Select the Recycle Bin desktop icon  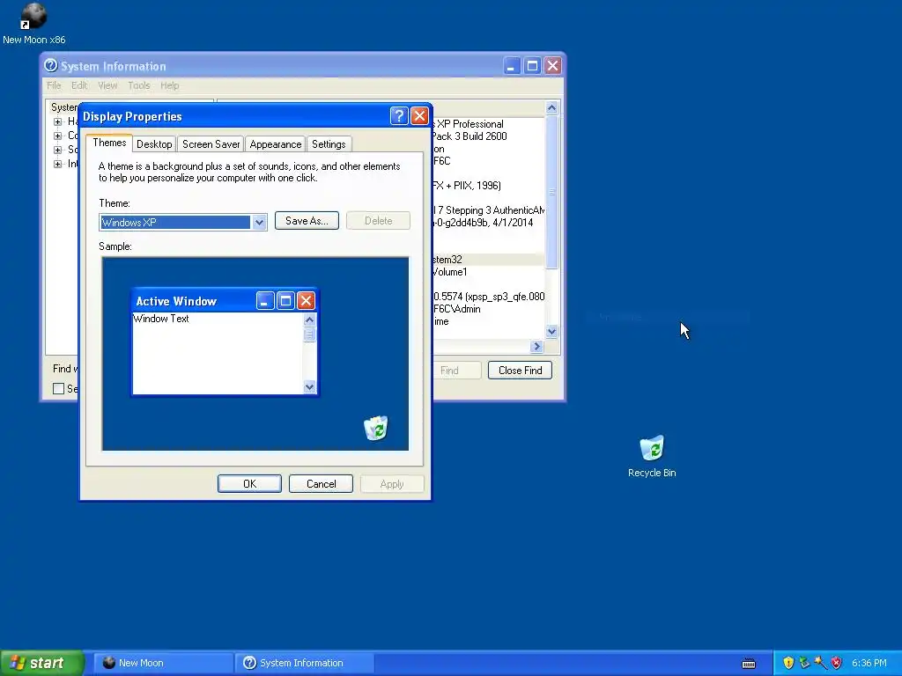(x=652, y=457)
